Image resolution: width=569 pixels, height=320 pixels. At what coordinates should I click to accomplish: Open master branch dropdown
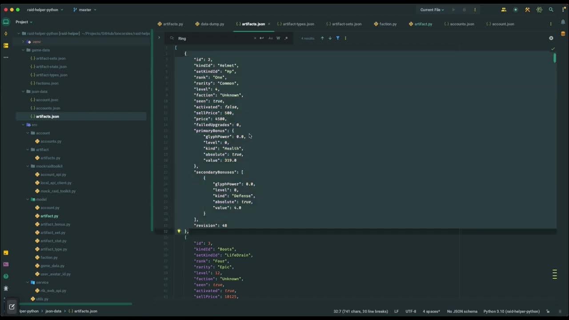85,9
